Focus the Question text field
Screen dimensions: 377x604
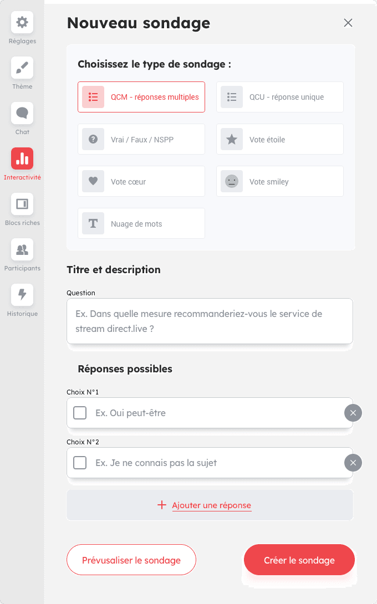tap(210, 321)
